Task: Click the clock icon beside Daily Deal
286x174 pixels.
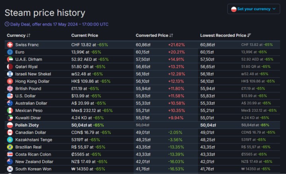Action: (x=7, y=24)
